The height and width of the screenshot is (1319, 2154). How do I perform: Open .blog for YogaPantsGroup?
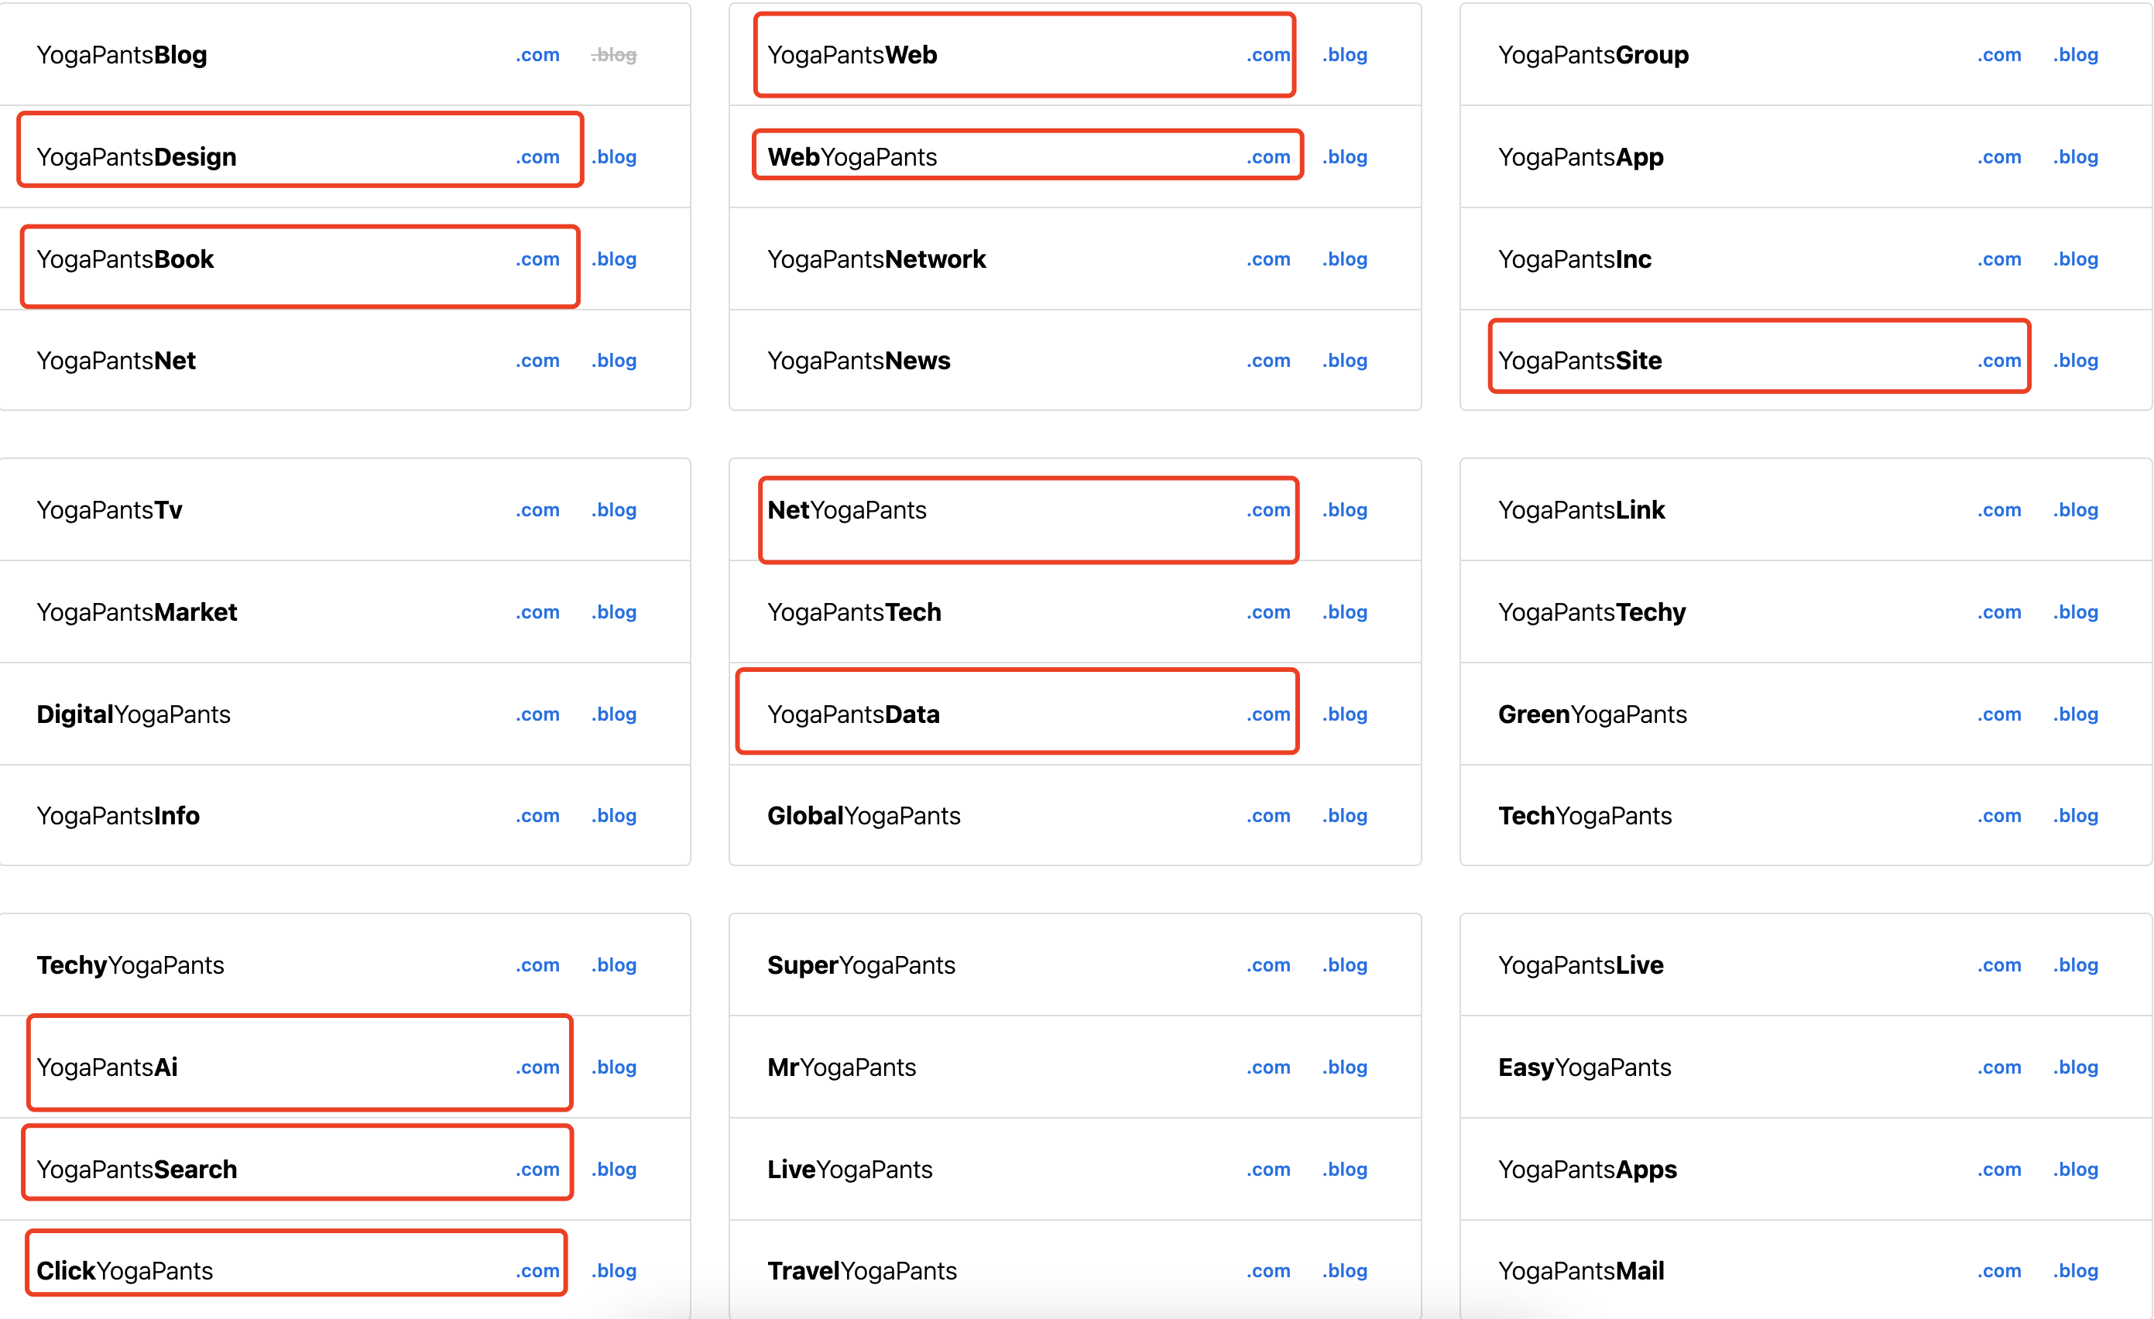coord(2077,55)
